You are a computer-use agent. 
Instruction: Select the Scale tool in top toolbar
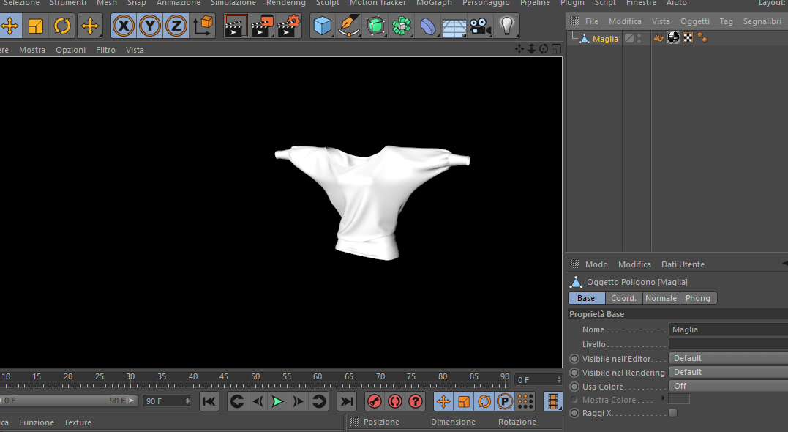coord(36,27)
